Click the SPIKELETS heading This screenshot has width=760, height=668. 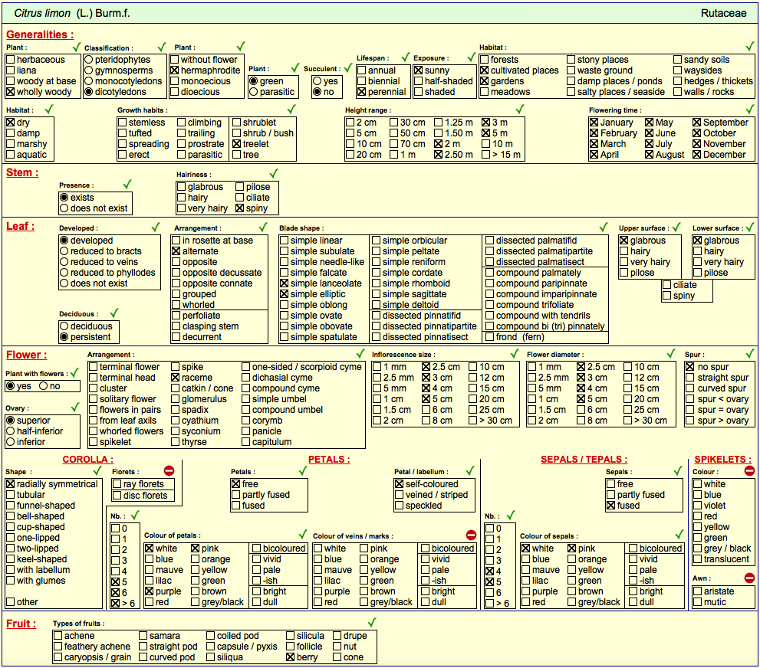coord(723,460)
